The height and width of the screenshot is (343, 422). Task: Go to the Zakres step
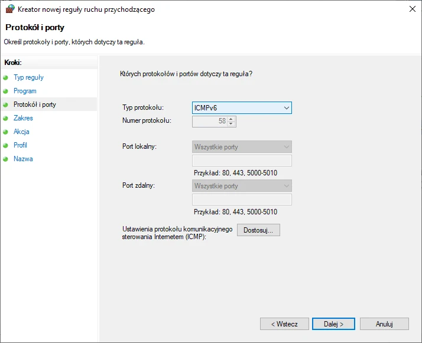point(23,118)
